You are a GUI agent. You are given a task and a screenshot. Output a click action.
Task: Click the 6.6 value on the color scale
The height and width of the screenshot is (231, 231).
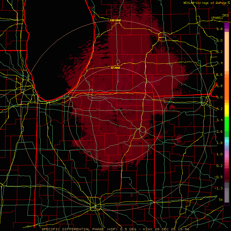click(x=219, y=74)
